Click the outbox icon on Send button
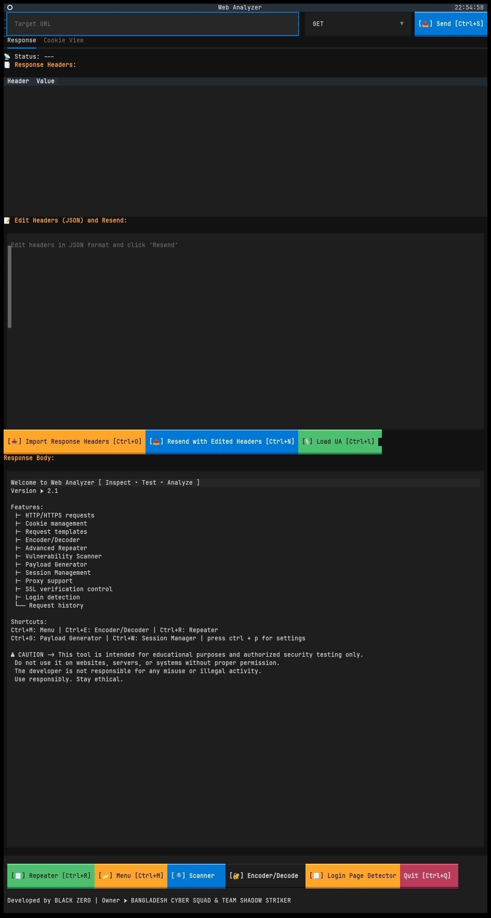The image size is (491, 918). tap(426, 24)
